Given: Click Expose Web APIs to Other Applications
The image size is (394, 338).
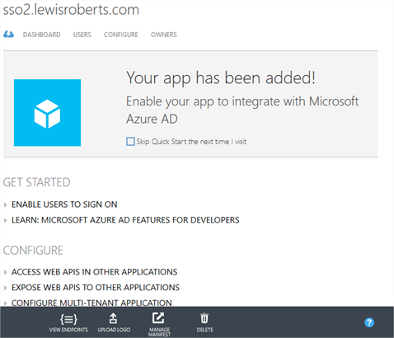Looking at the screenshot, I should (x=96, y=287).
